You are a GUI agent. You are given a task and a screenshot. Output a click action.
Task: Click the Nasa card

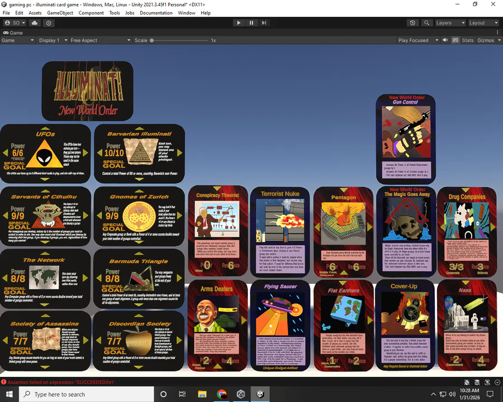click(467, 325)
